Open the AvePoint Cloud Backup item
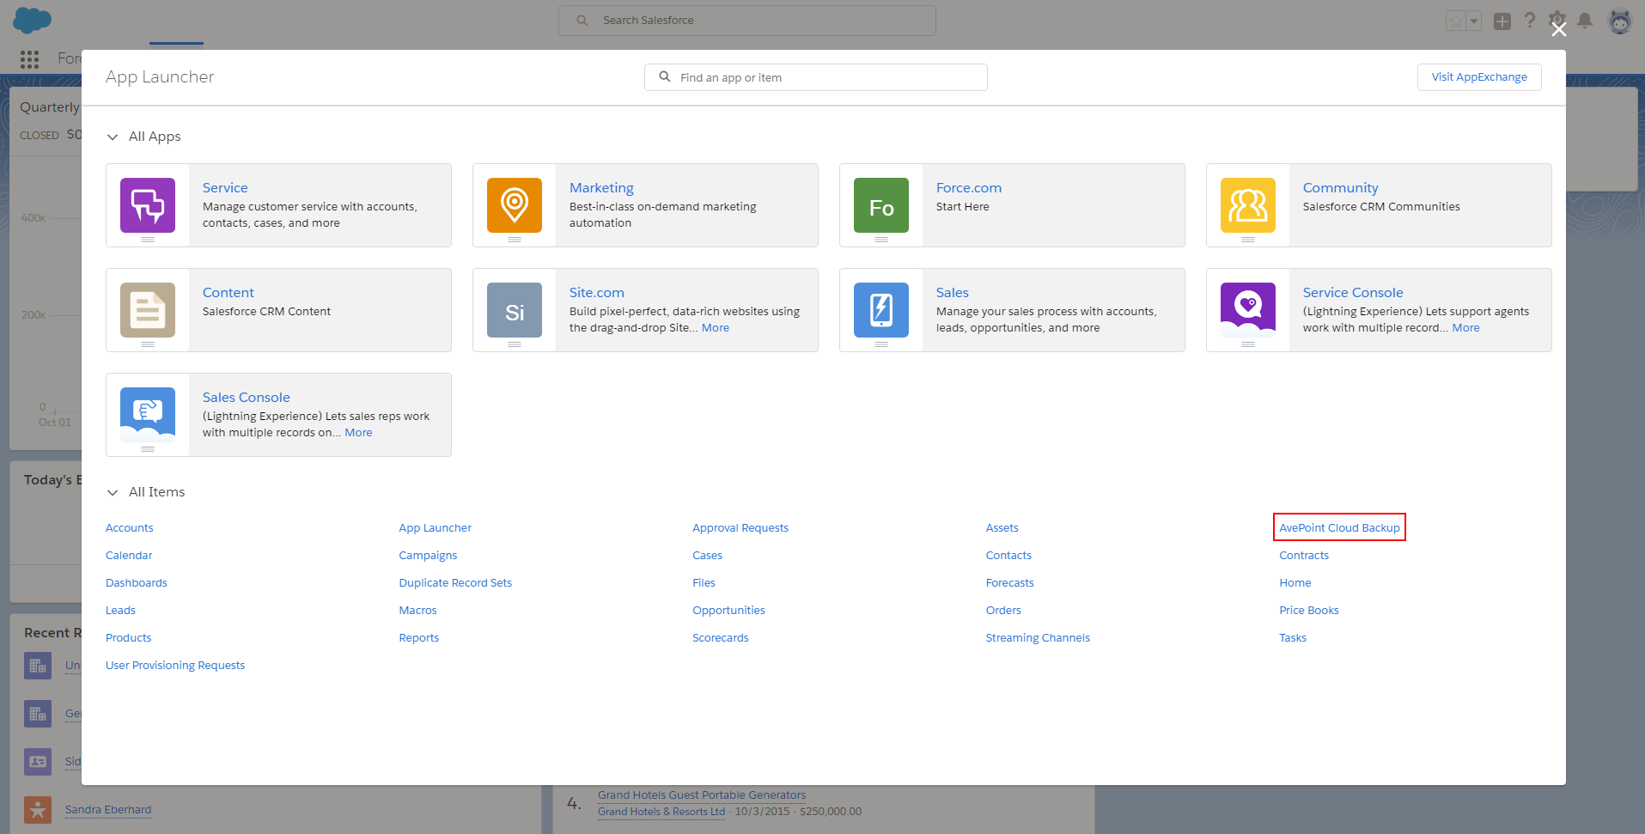 [x=1338, y=527]
